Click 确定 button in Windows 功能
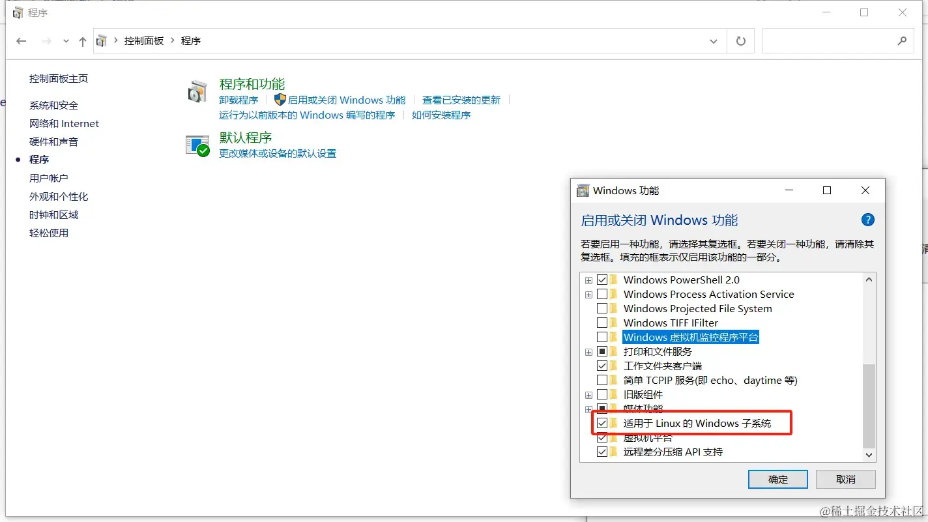The height and width of the screenshot is (522, 928). (778, 479)
